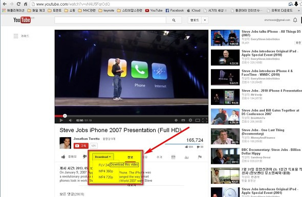302x197 pixels.
Task: Switch player to theater size icon
Action: click(198, 120)
